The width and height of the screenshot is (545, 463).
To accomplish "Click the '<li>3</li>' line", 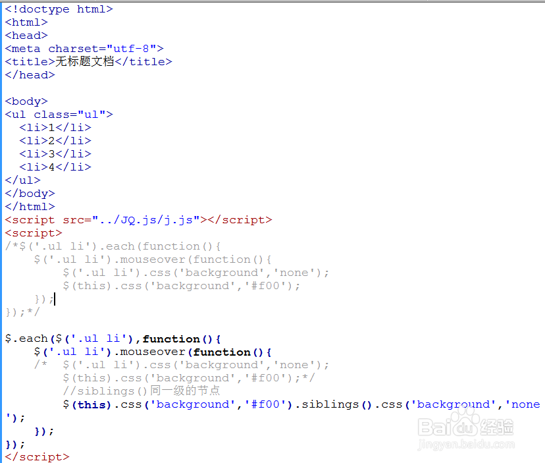I will [x=55, y=154].
